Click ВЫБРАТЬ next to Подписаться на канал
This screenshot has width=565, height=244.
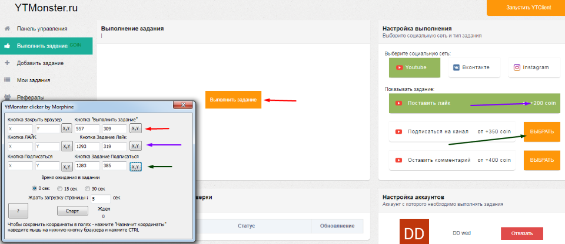(542, 131)
